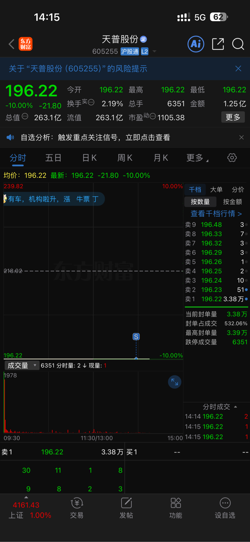Open the 成交量 indicator dropdown
This screenshot has width=250, height=542.
tap(22, 366)
